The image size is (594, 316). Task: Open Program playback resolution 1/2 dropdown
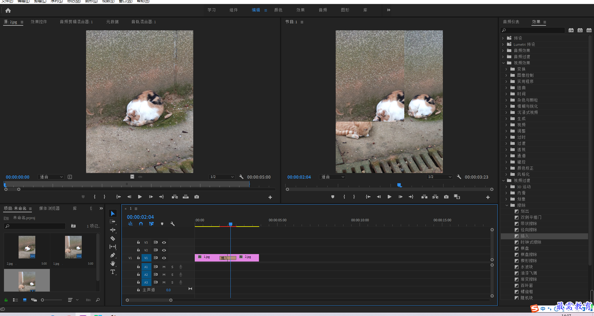439,177
